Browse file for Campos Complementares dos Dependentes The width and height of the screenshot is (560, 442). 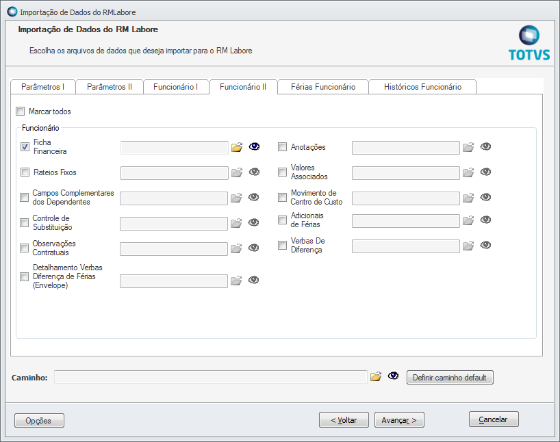[236, 198]
